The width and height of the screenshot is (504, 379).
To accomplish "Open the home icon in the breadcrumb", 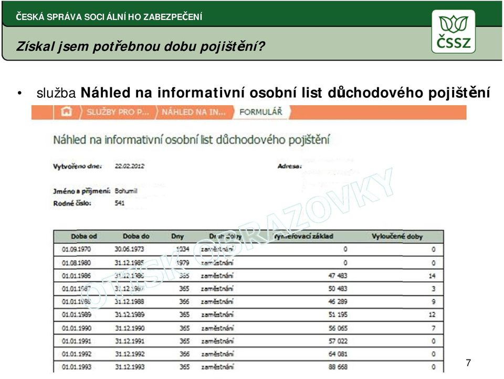I will pos(67,112).
